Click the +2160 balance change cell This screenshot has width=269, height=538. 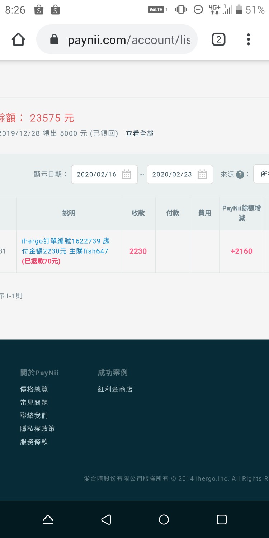[x=242, y=251]
